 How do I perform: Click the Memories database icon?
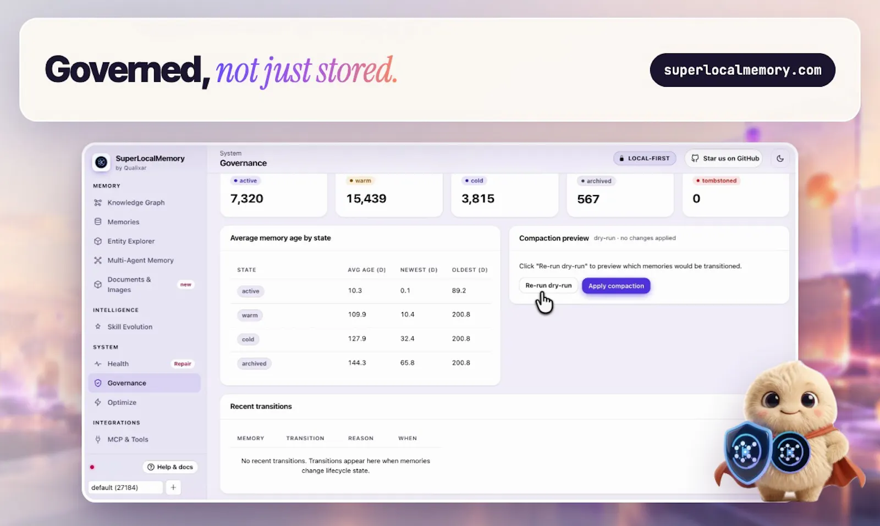98,222
